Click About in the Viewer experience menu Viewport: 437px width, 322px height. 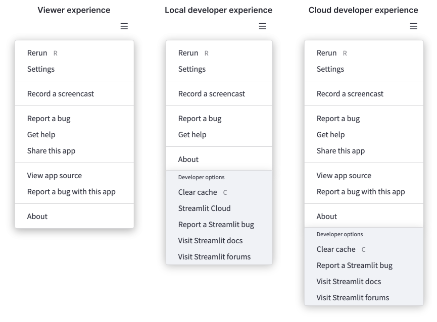37,217
